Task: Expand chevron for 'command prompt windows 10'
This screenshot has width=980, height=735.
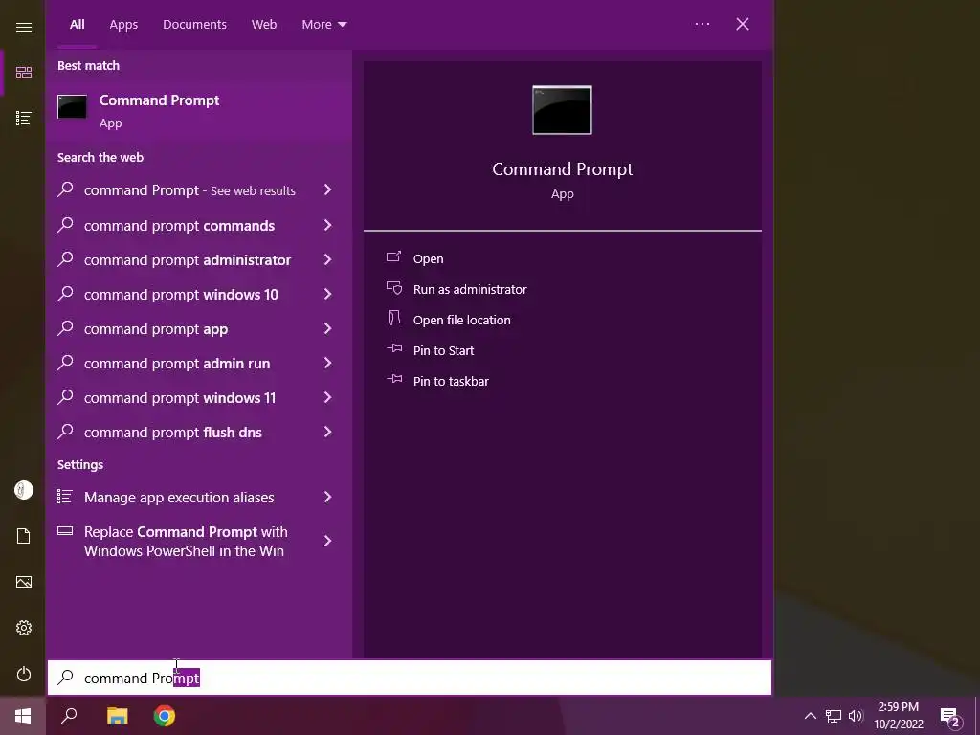Action: tap(327, 294)
